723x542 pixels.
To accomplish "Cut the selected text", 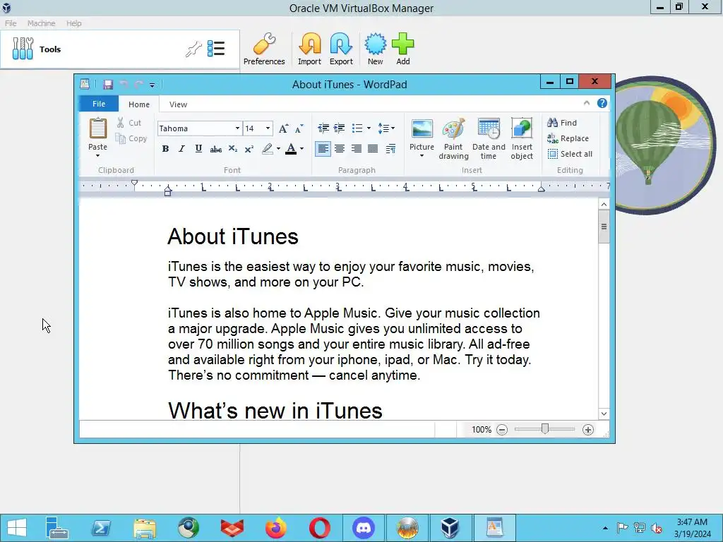I will [x=129, y=123].
